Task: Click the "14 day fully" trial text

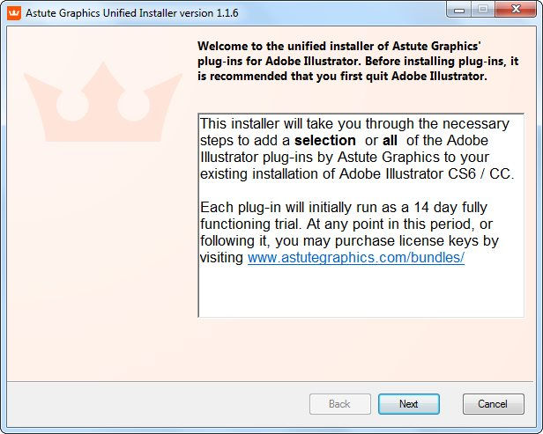Action: (x=450, y=208)
